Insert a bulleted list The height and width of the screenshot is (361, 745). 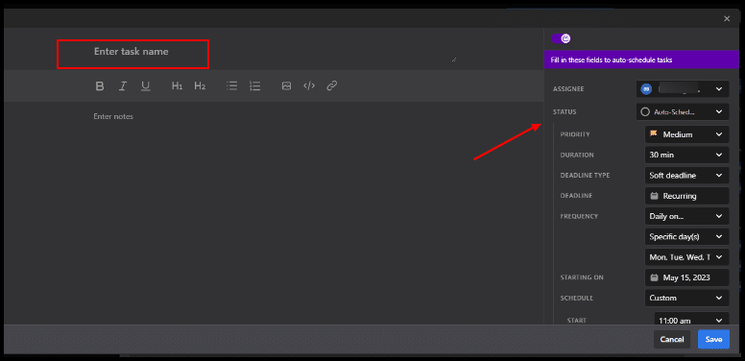pos(232,86)
